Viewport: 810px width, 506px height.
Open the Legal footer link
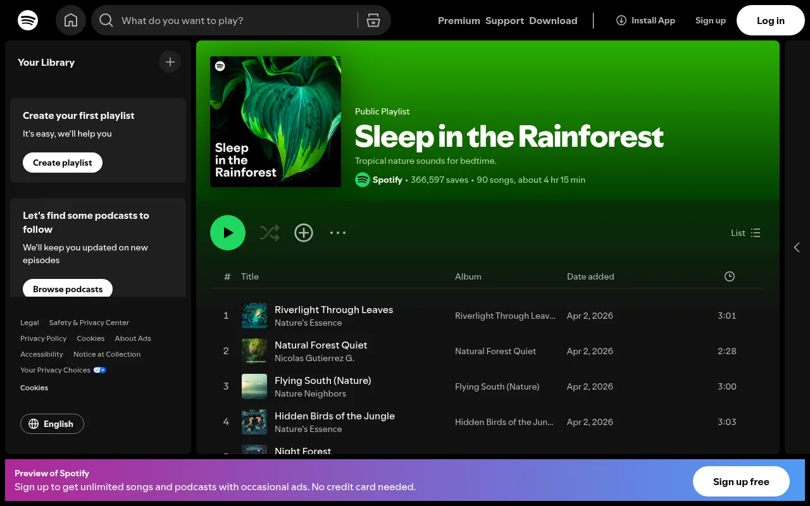pyautogui.click(x=30, y=323)
